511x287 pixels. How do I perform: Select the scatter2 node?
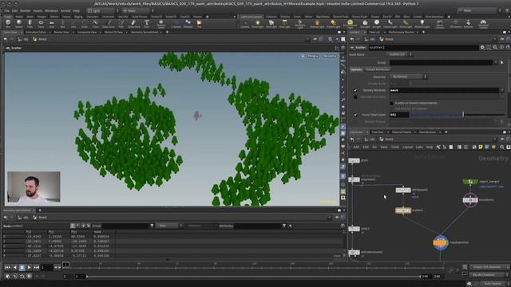click(403, 210)
